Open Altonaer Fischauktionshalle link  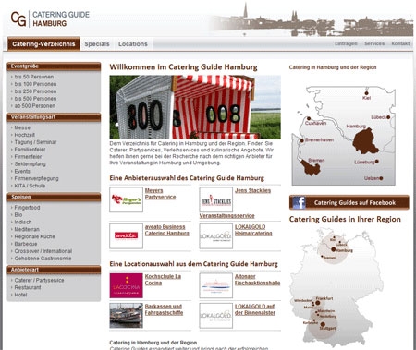(x=257, y=280)
